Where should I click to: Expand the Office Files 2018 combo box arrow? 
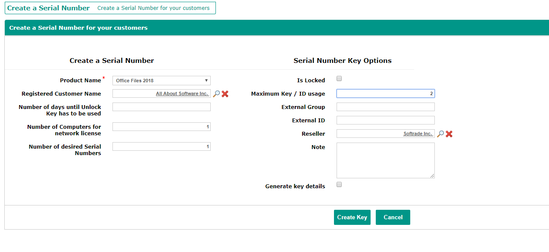point(206,80)
